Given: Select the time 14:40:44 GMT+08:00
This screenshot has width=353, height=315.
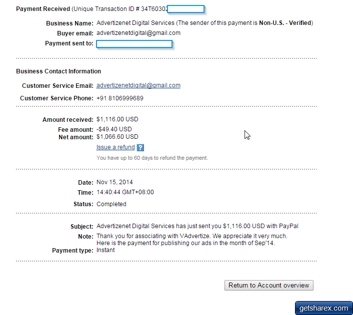Looking at the screenshot, I should click(125, 192).
